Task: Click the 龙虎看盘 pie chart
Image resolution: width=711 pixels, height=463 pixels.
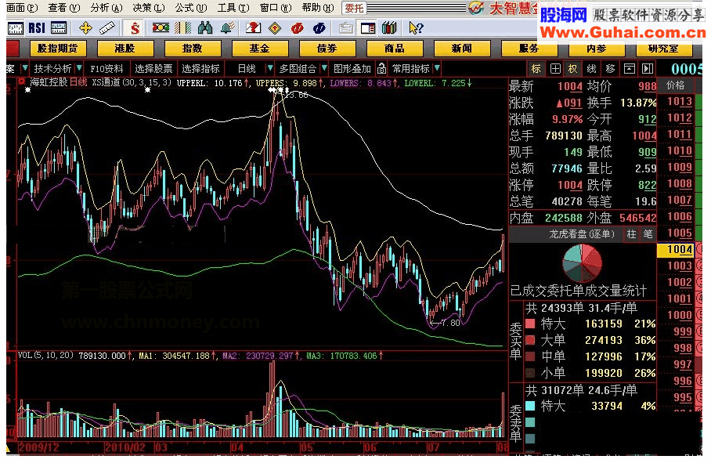Action: click(x=582, y=263)
